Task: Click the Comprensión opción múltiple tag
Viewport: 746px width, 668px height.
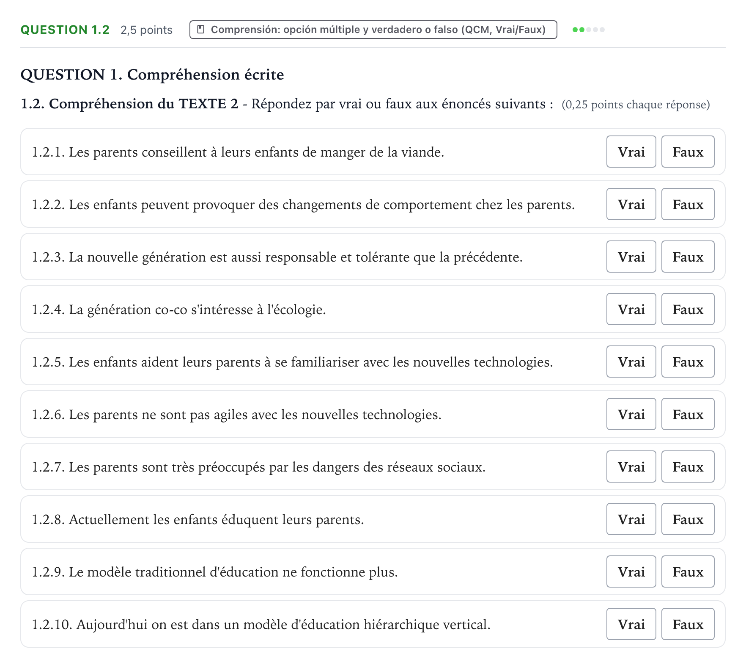Action: (x=373, y=30)
